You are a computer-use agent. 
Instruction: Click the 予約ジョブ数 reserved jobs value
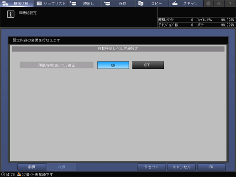[x=192, y=25]
